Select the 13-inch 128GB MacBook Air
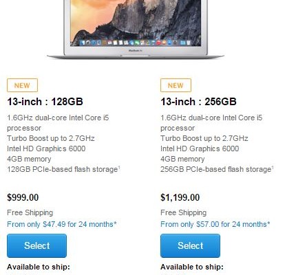This screenshot has height=275, width=296. tap(36, 245)
